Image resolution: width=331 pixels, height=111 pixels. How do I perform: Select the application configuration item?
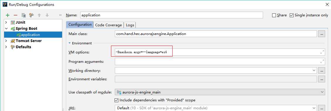point(33,35)
